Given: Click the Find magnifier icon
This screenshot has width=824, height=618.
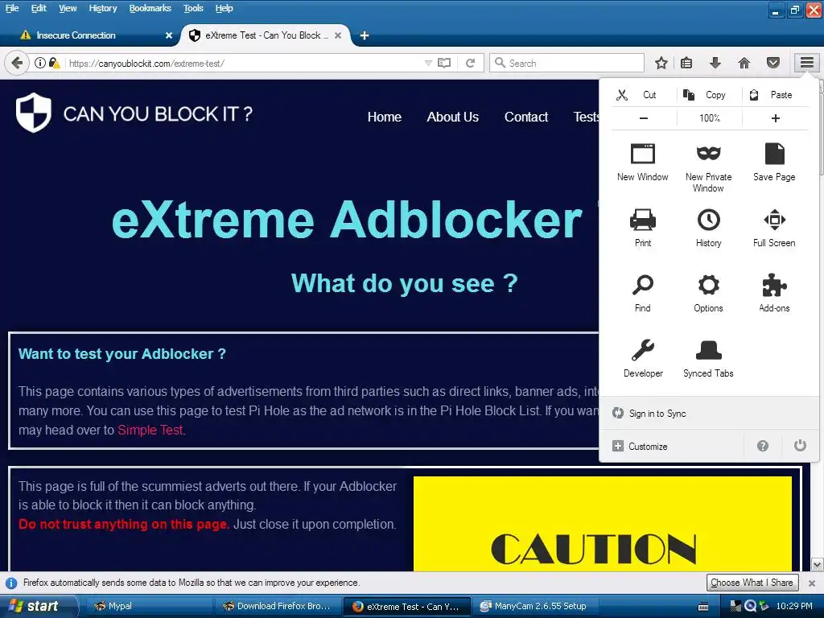Looking at the screenshot, I should pos(643,293).
